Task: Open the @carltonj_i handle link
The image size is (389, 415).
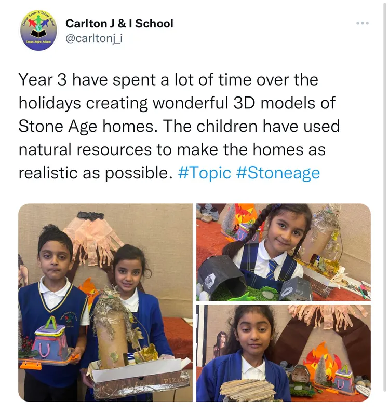Action: pos(94,38)
